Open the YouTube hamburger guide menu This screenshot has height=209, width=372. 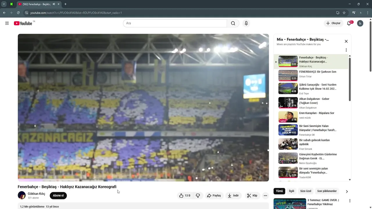[x=7, y=23]
